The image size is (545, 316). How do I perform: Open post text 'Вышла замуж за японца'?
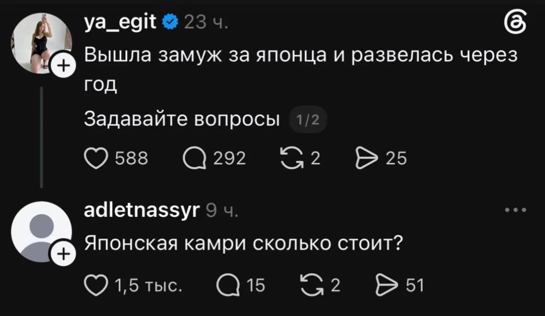(x=205, y=55)
